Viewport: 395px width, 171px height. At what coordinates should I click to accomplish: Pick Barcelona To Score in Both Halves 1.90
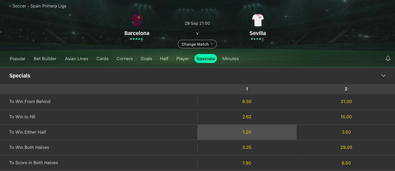[x=247, y=163]
